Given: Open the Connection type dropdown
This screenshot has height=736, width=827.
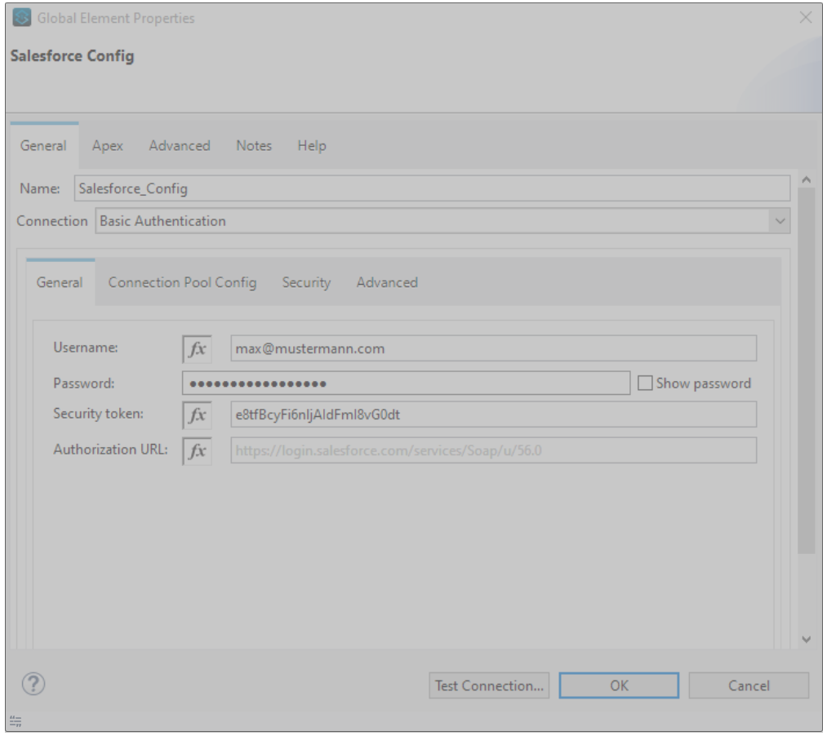Looking at the screenshot, I should tap(780, 221).
